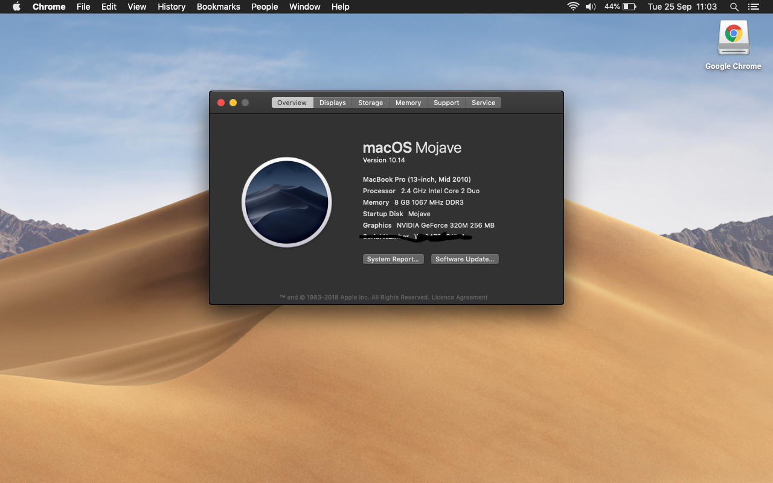
Task: Switch to the Displays tab
Action: point(333,103)
